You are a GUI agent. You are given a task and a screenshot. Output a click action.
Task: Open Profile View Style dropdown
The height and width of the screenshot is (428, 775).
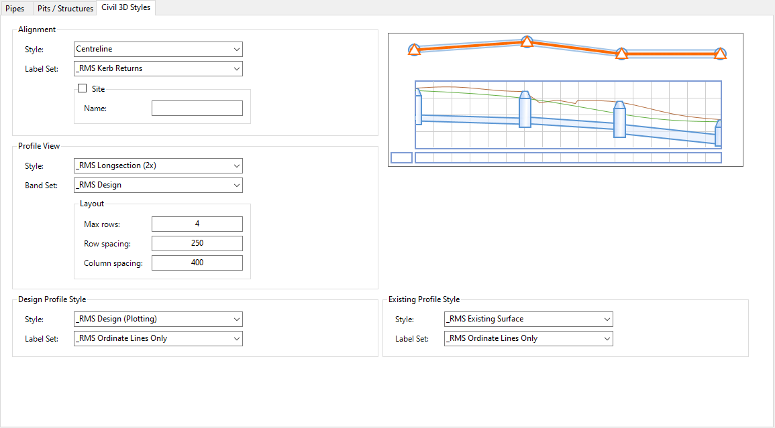point(158,165)
